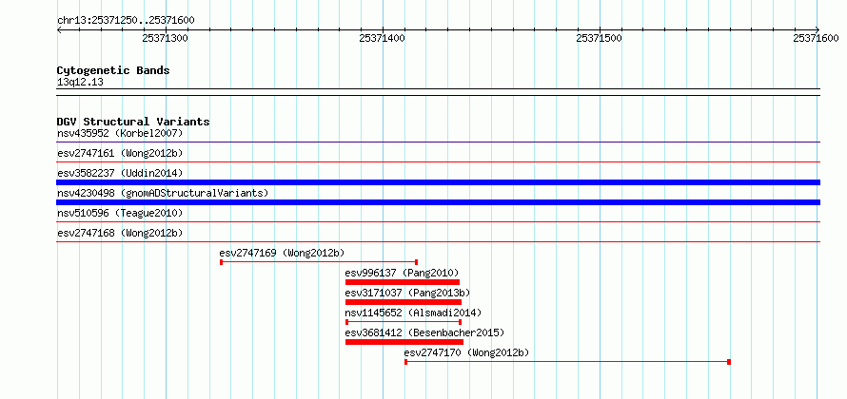
Task: Click the chr13:25371250..25371600 region label
Action: 126,21
